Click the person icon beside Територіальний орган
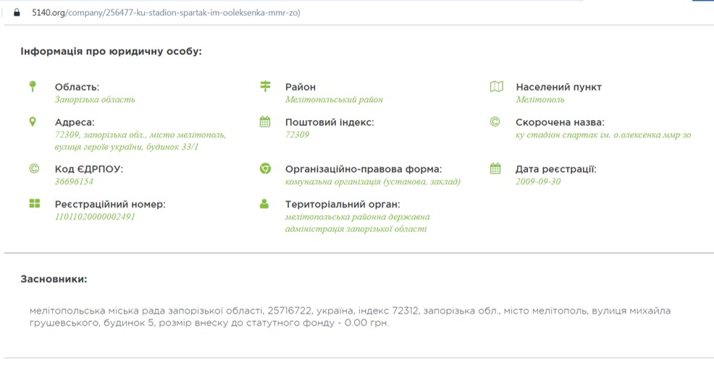714x368 pixels. [265, 204]
